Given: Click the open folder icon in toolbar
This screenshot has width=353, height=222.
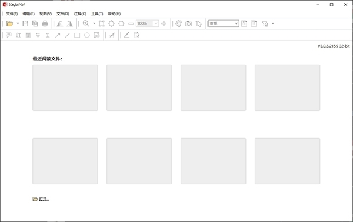Looking at the screenshot, I should [x=9, y=23].
